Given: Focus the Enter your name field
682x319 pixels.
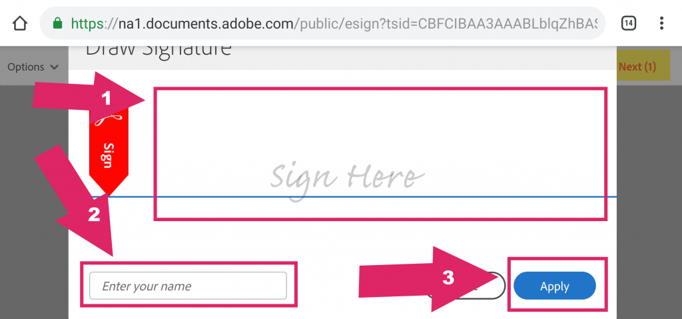Looking at the screenshot, I should click(x=188, y=286).
